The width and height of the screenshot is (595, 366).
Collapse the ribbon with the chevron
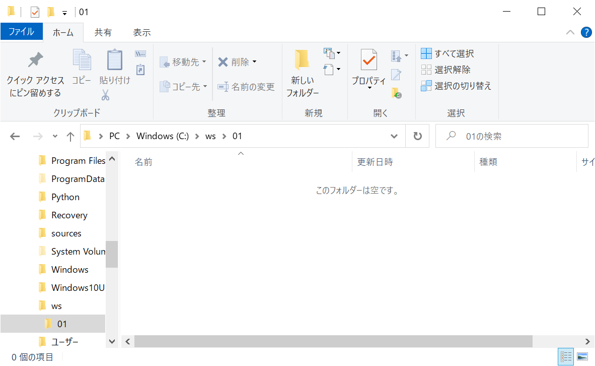pos(570,32)
